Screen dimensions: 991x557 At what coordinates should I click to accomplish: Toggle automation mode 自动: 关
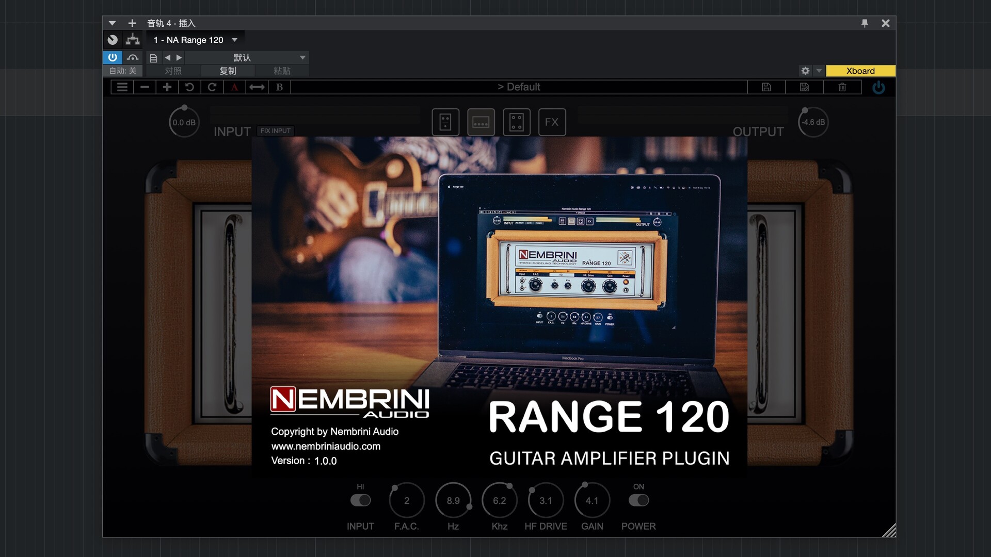pos(123,71)
